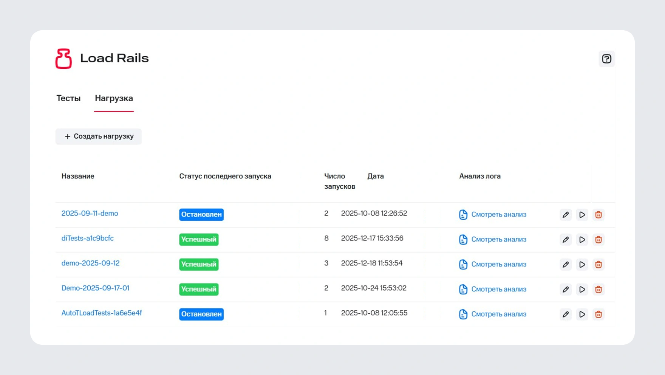Viewport: 665px width, 375px height.
Task: Click the Успешный badge for Demo-2025-09-17-01
Action: 199,290
